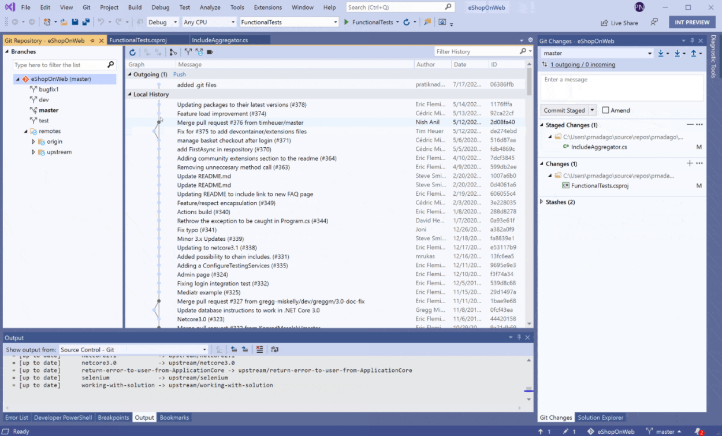Click the Push link beside Outgoing
Screen dimensions: 722x436
click(x=180, y=74)
